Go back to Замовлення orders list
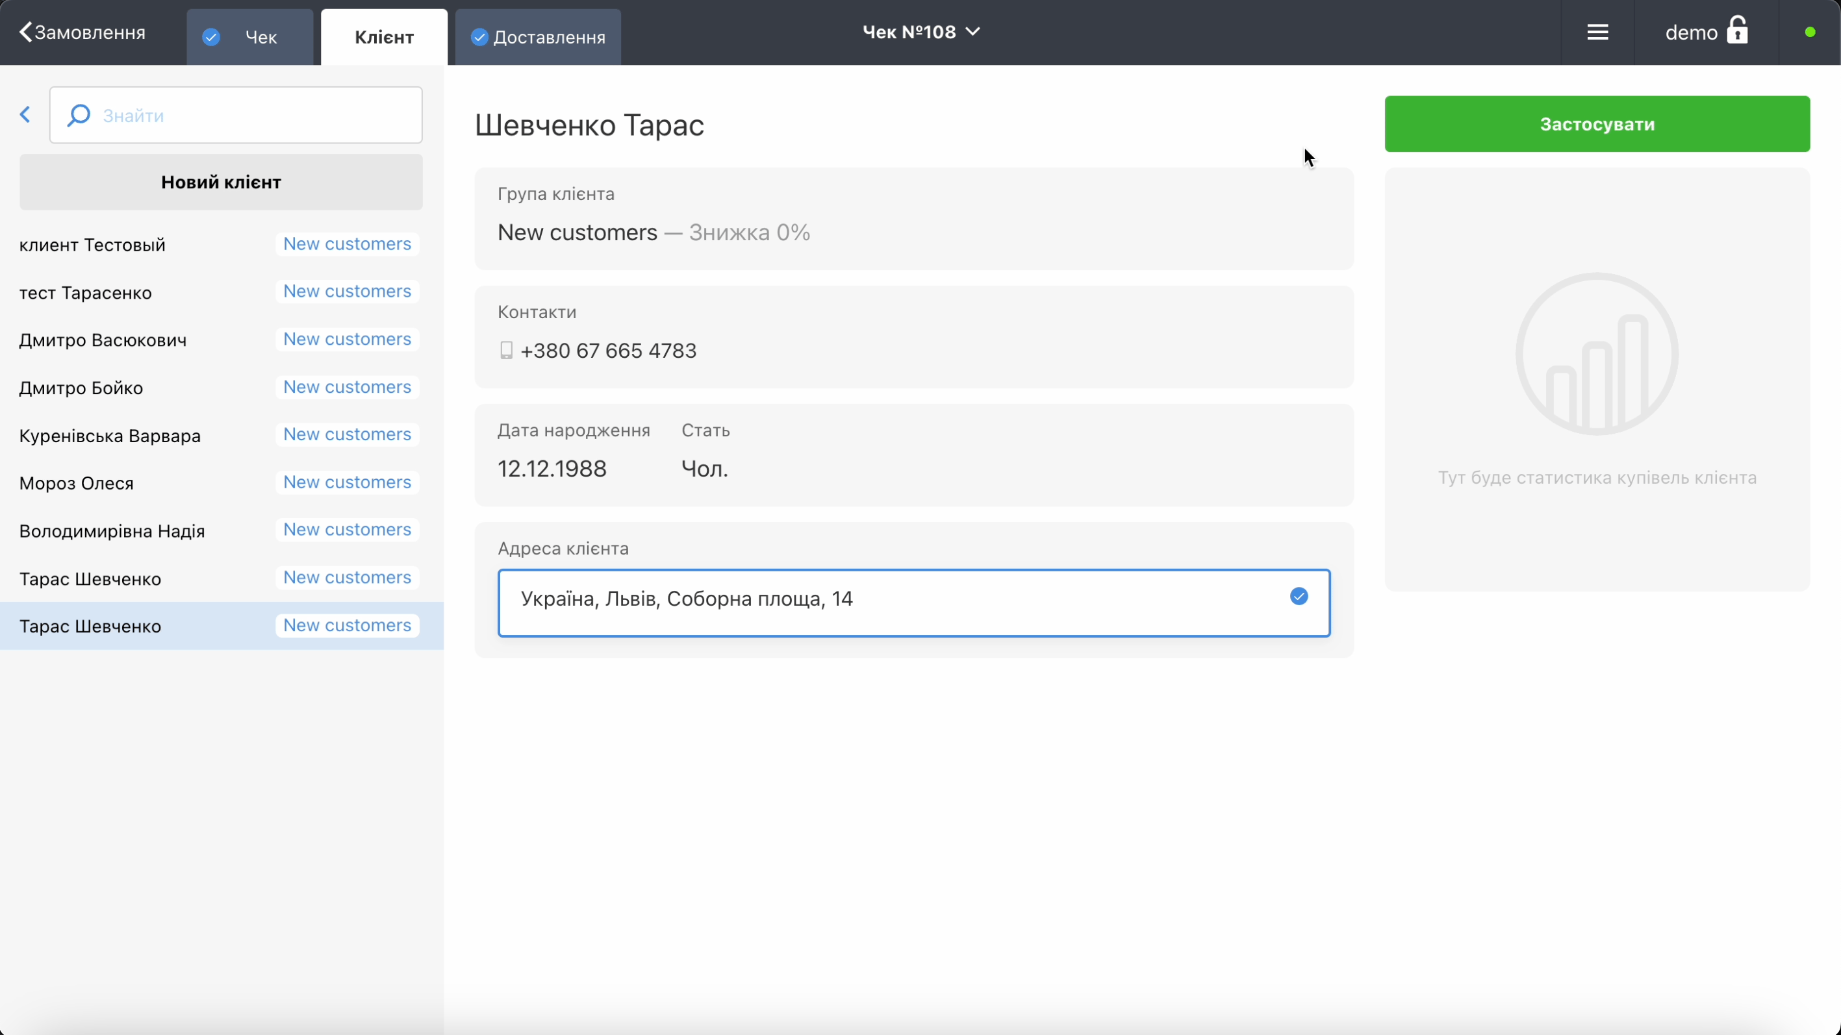The height and width of the screenshot is (1035, 1841). click(81, 32)
